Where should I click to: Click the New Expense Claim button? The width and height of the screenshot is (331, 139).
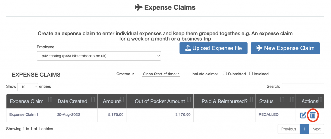[285, 48]
